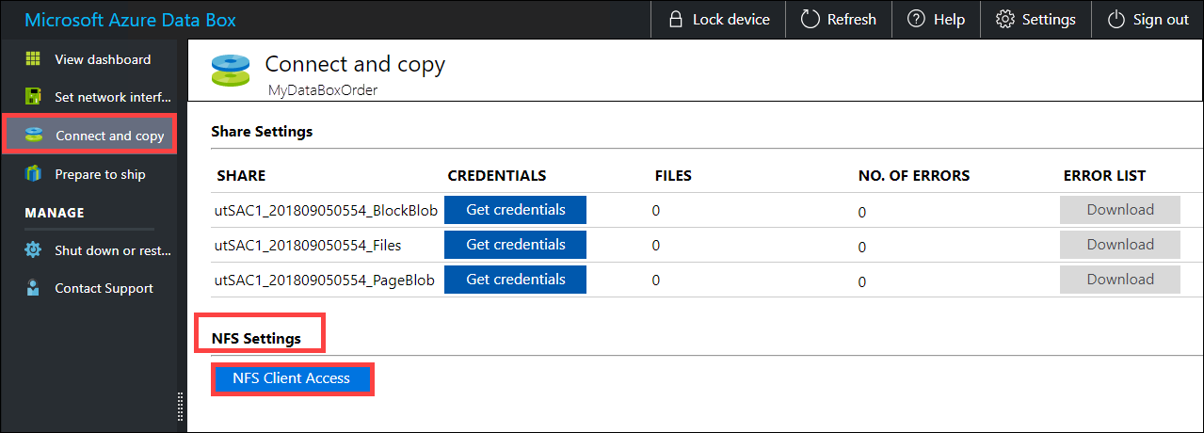Click the Settings gear icon in header
Image resolution: width=1204 pixels, height=433 pixels.
click(1005, 20)
